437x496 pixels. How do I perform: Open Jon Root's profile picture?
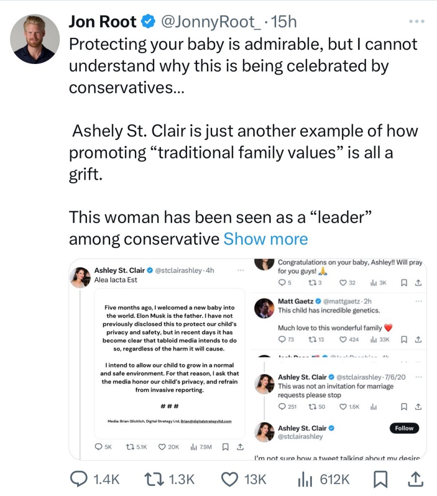point(35,39)
